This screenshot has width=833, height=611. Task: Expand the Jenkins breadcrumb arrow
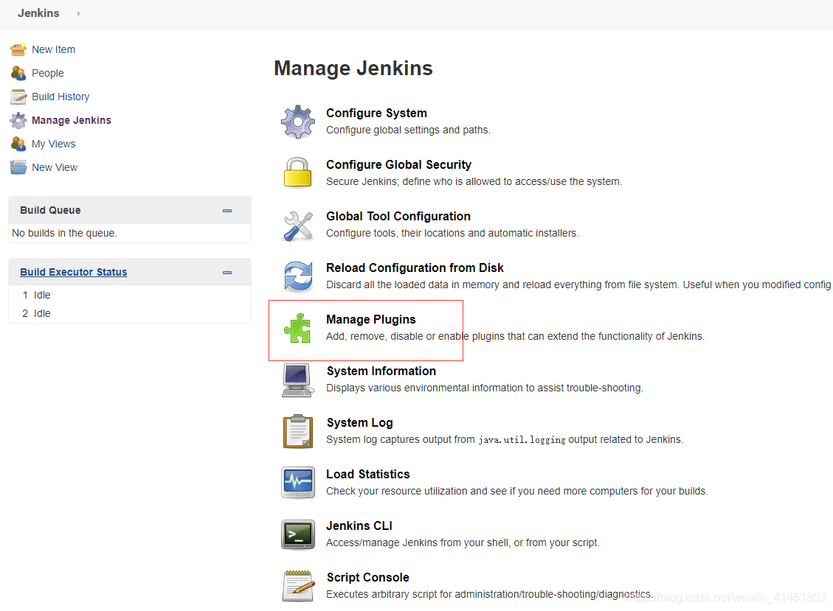(77, 13)
